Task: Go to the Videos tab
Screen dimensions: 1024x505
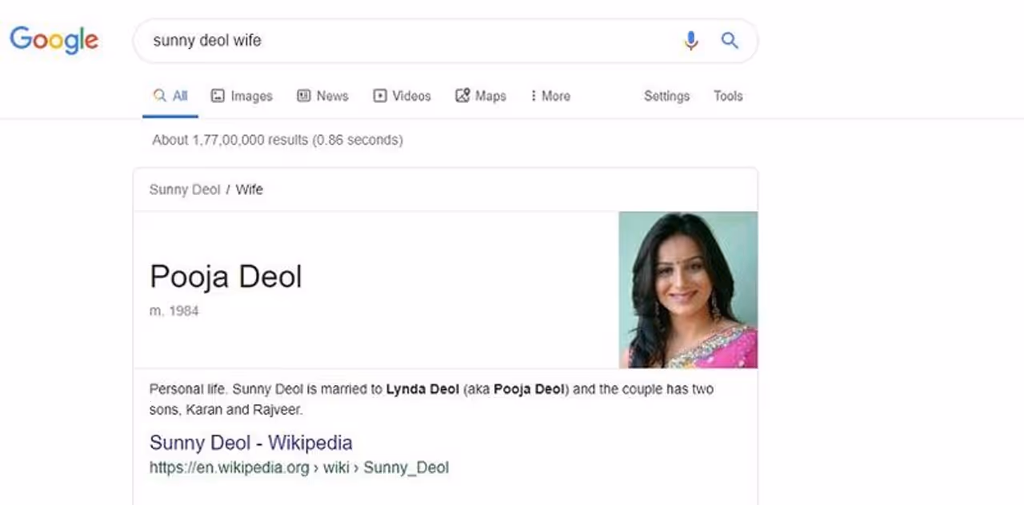Action: (x=402, y=96)
